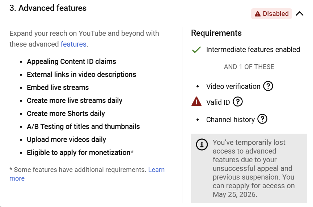
Task: Click the 'AND 1 OF THESE' label
Action: (249, 67)
